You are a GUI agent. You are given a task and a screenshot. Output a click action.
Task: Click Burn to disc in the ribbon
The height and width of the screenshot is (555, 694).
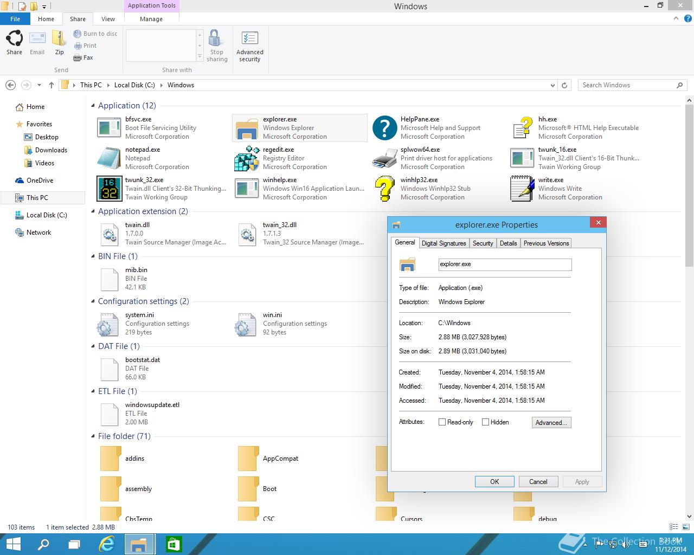(95, 34)
